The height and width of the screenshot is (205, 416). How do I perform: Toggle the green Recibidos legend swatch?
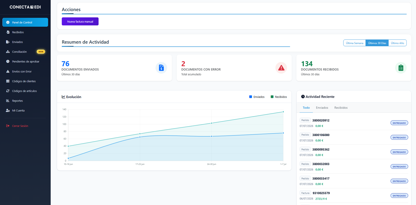pyautogui.click(x=272, y=97)
